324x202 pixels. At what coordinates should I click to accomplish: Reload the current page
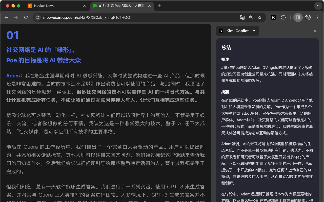[x=26, y=17]
